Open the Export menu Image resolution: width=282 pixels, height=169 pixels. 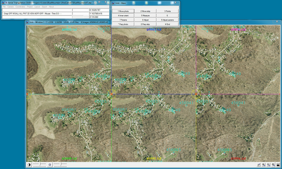pyautogui.click(x=45, y=7)
